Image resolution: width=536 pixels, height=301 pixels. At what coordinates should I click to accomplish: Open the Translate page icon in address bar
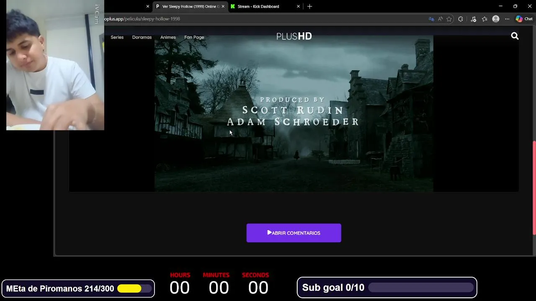[431, 19]
